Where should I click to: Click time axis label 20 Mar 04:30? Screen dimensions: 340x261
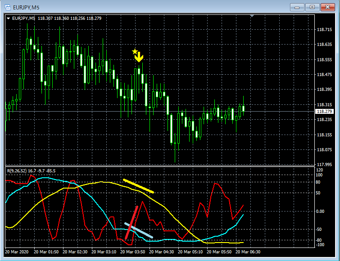pos(162,252)
